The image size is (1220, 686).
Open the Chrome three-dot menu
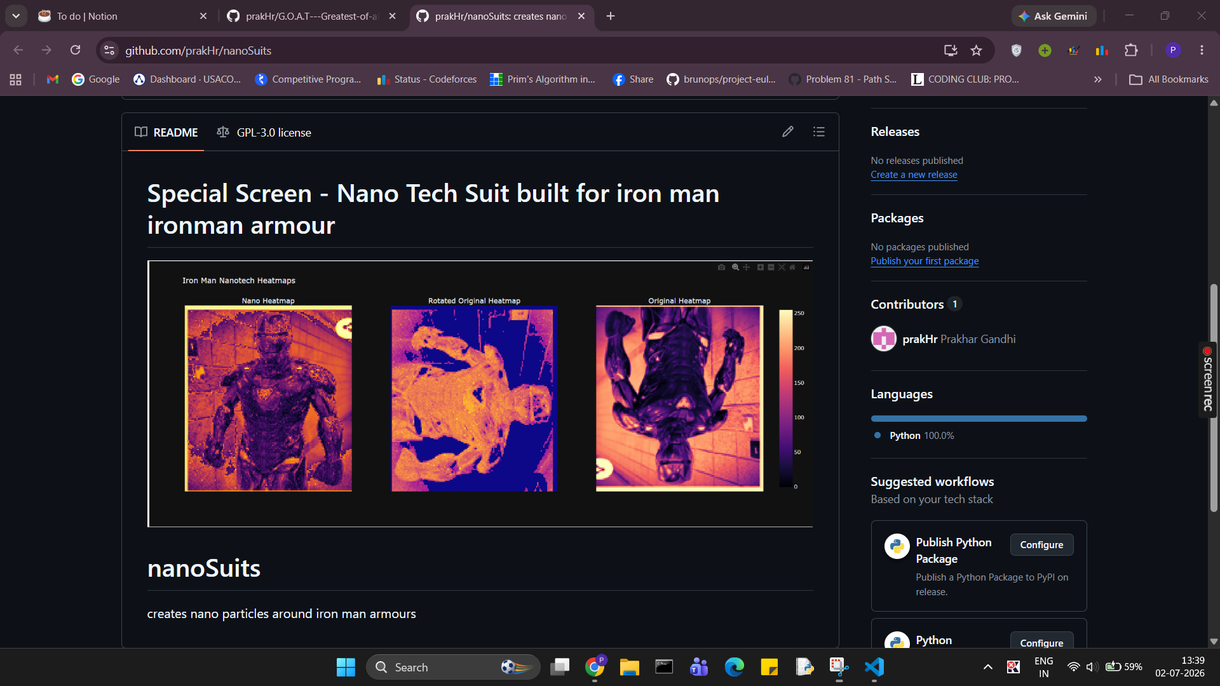pyautogui.click(x=1202, y=50)
